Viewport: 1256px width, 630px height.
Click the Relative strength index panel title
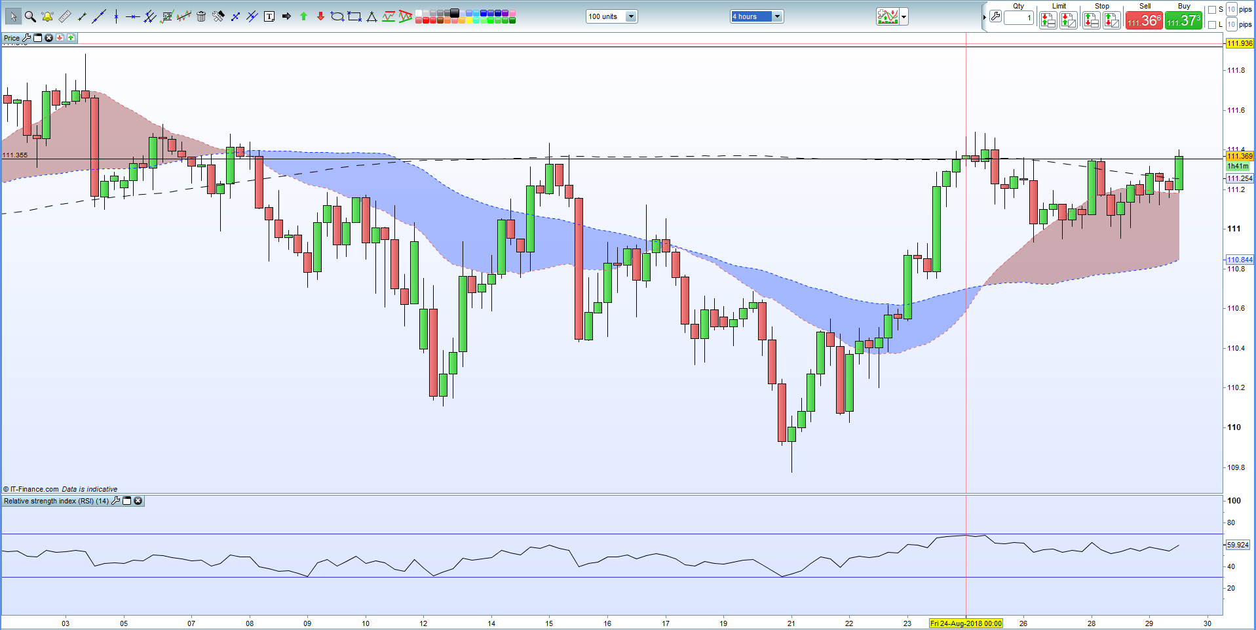coord(56,501)
